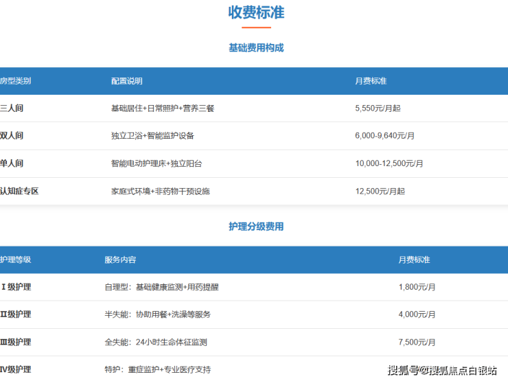Select the 基础费用构成 section heading
508x381 pixels.
point(256,48)
